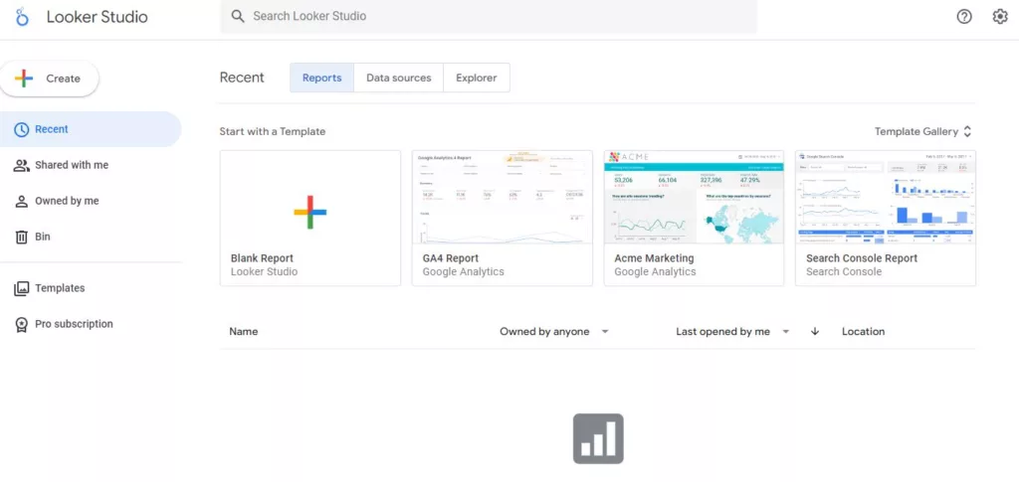Switch to the Explorer tab

coord(477,78)
